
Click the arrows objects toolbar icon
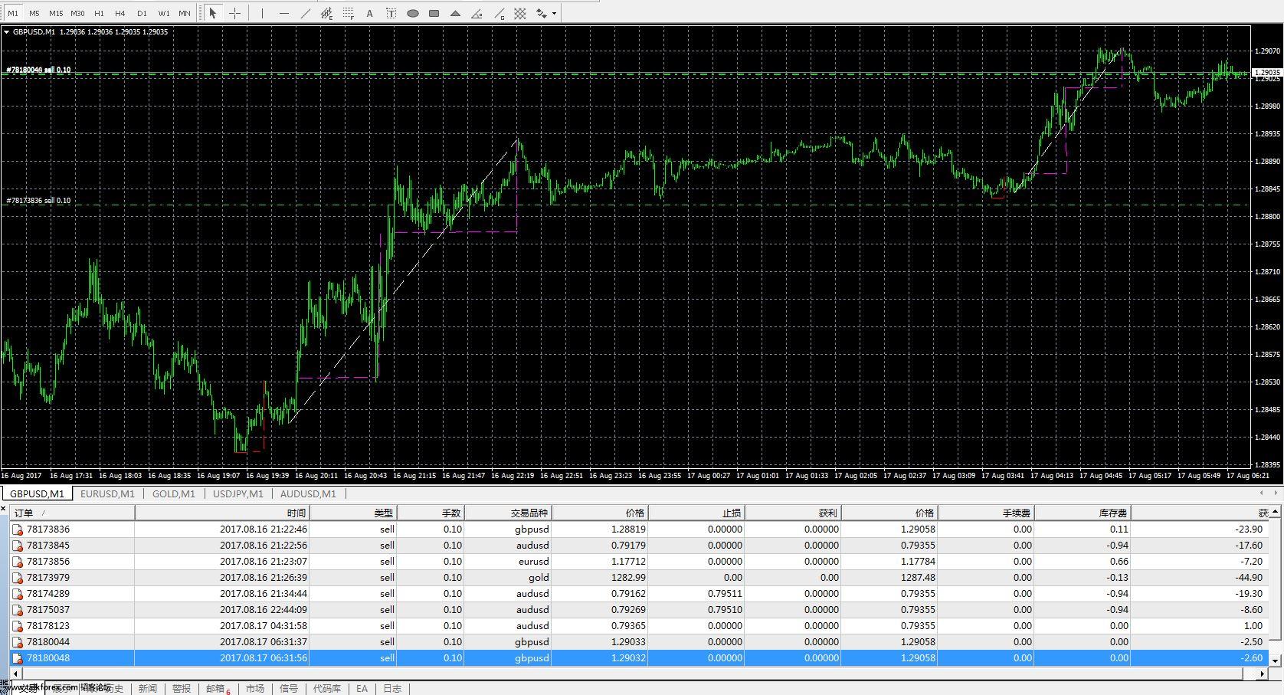(x=542, y=13)
